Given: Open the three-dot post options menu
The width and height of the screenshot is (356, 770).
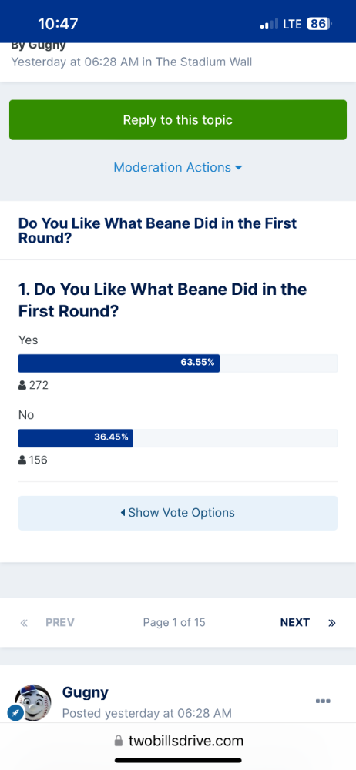Looking at the screenshot, I should [323, 701].
